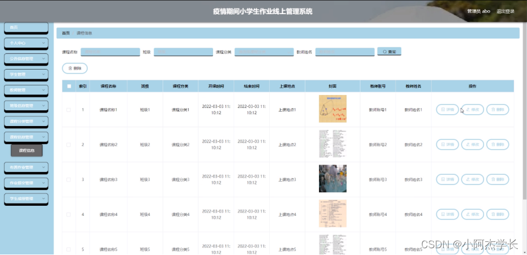Viewport: 527px width, 255px height.
Task: Click 删除 for 课程名称3 row
Action: coord(498,179)
